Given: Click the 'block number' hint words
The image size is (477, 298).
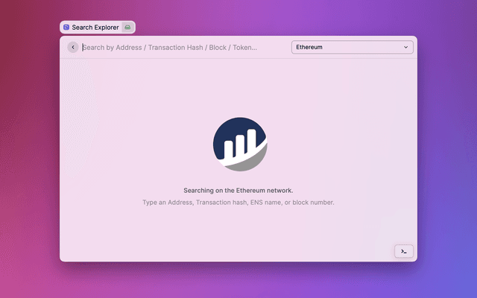Looking at the screenshot, I should pos(313,203).
